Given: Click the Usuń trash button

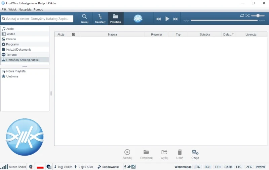Looking at the screenshot, I should point(180,154).
